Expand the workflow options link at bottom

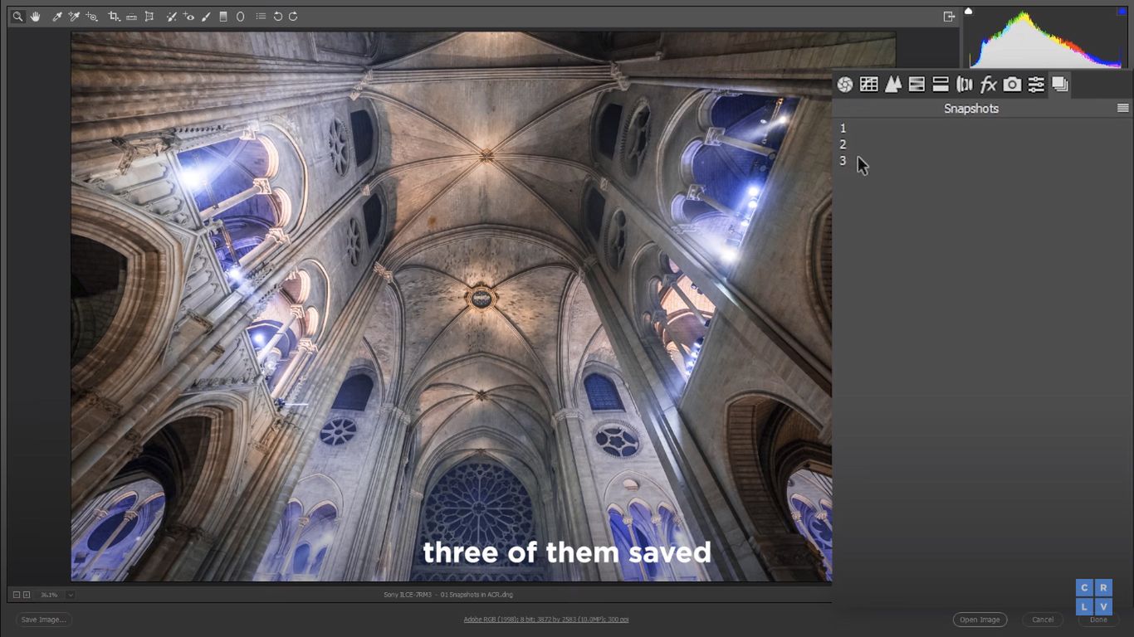(546, 619)
